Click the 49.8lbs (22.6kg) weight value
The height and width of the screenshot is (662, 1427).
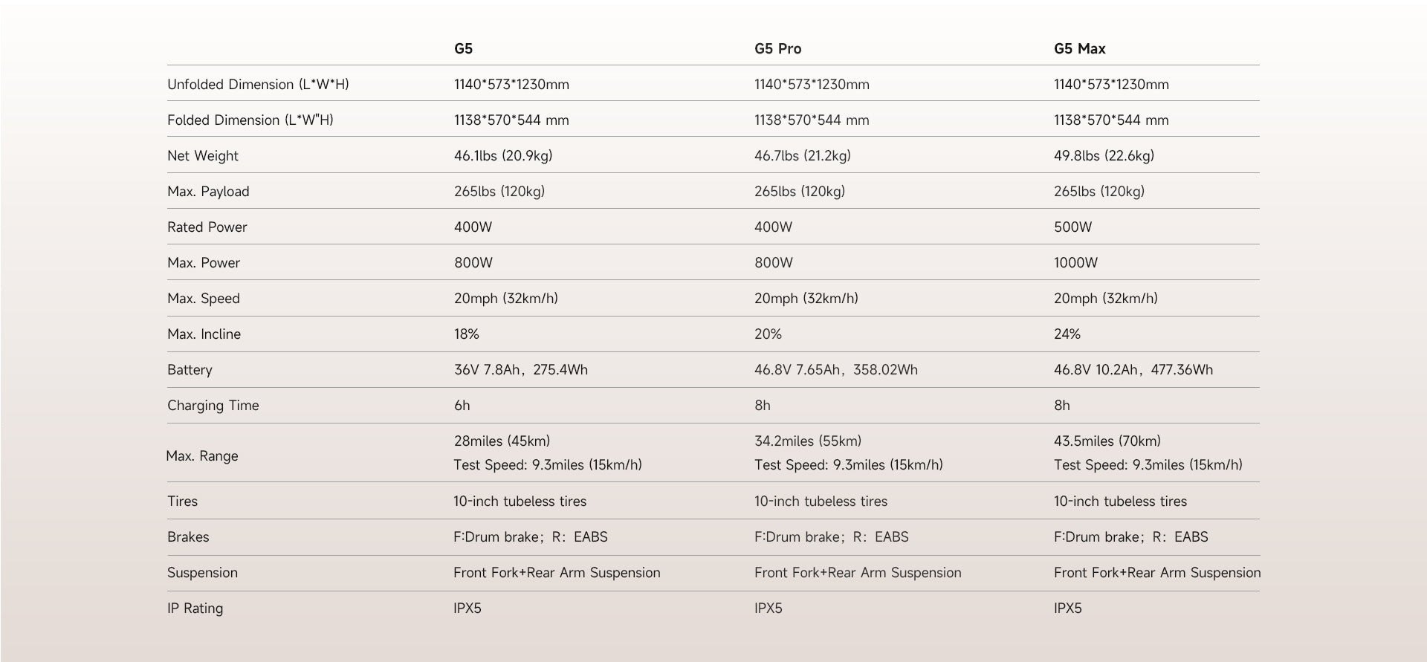click(1104, 156)
